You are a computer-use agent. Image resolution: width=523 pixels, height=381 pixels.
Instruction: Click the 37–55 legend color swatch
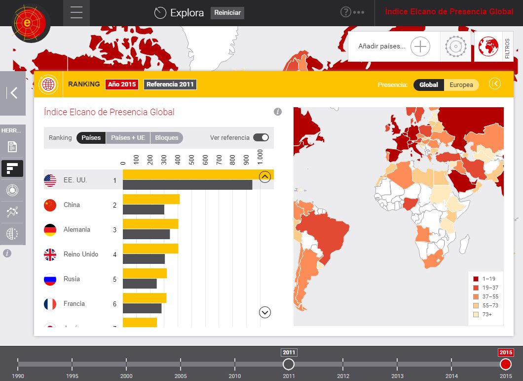[476, 296]
